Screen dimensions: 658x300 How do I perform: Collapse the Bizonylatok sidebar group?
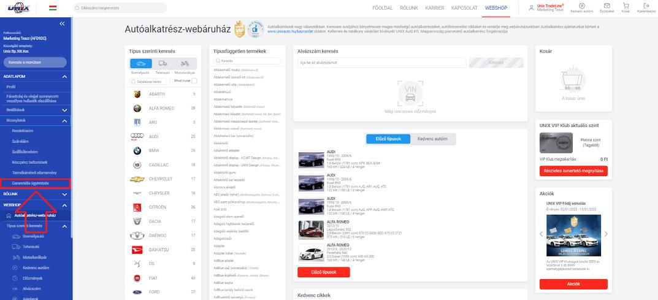click(x=64, y=121)
